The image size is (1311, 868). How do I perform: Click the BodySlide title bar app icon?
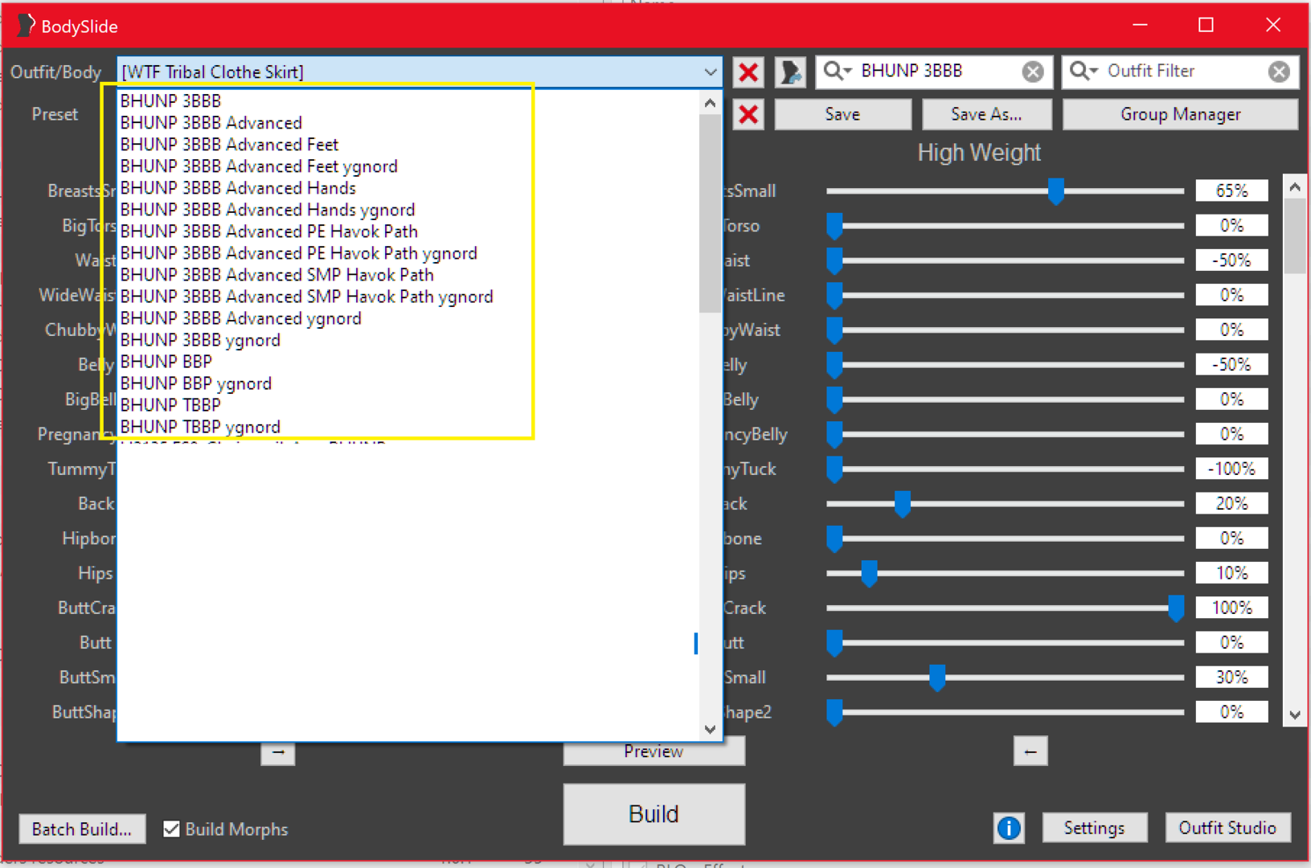tap(26, 26)
